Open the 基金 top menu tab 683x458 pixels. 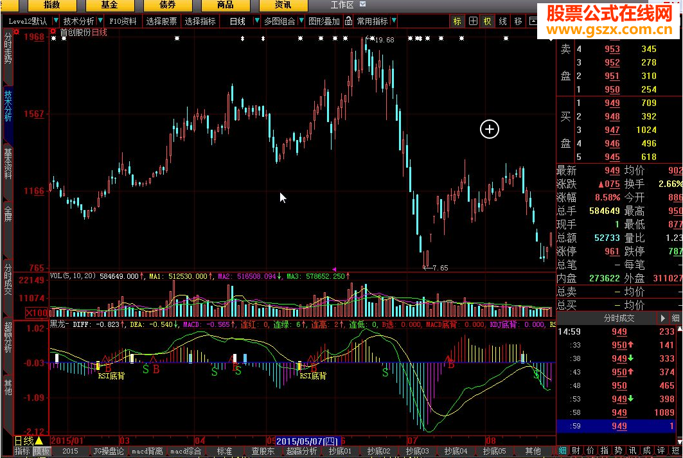[109, 5]
